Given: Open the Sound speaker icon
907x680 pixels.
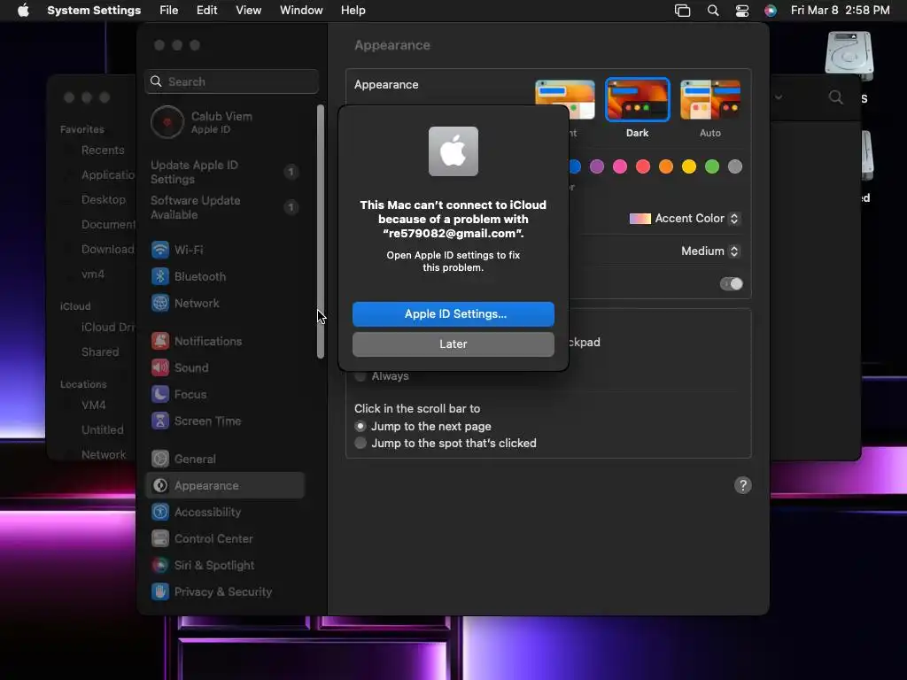Looking at the screenshot, I should [160, 367].
